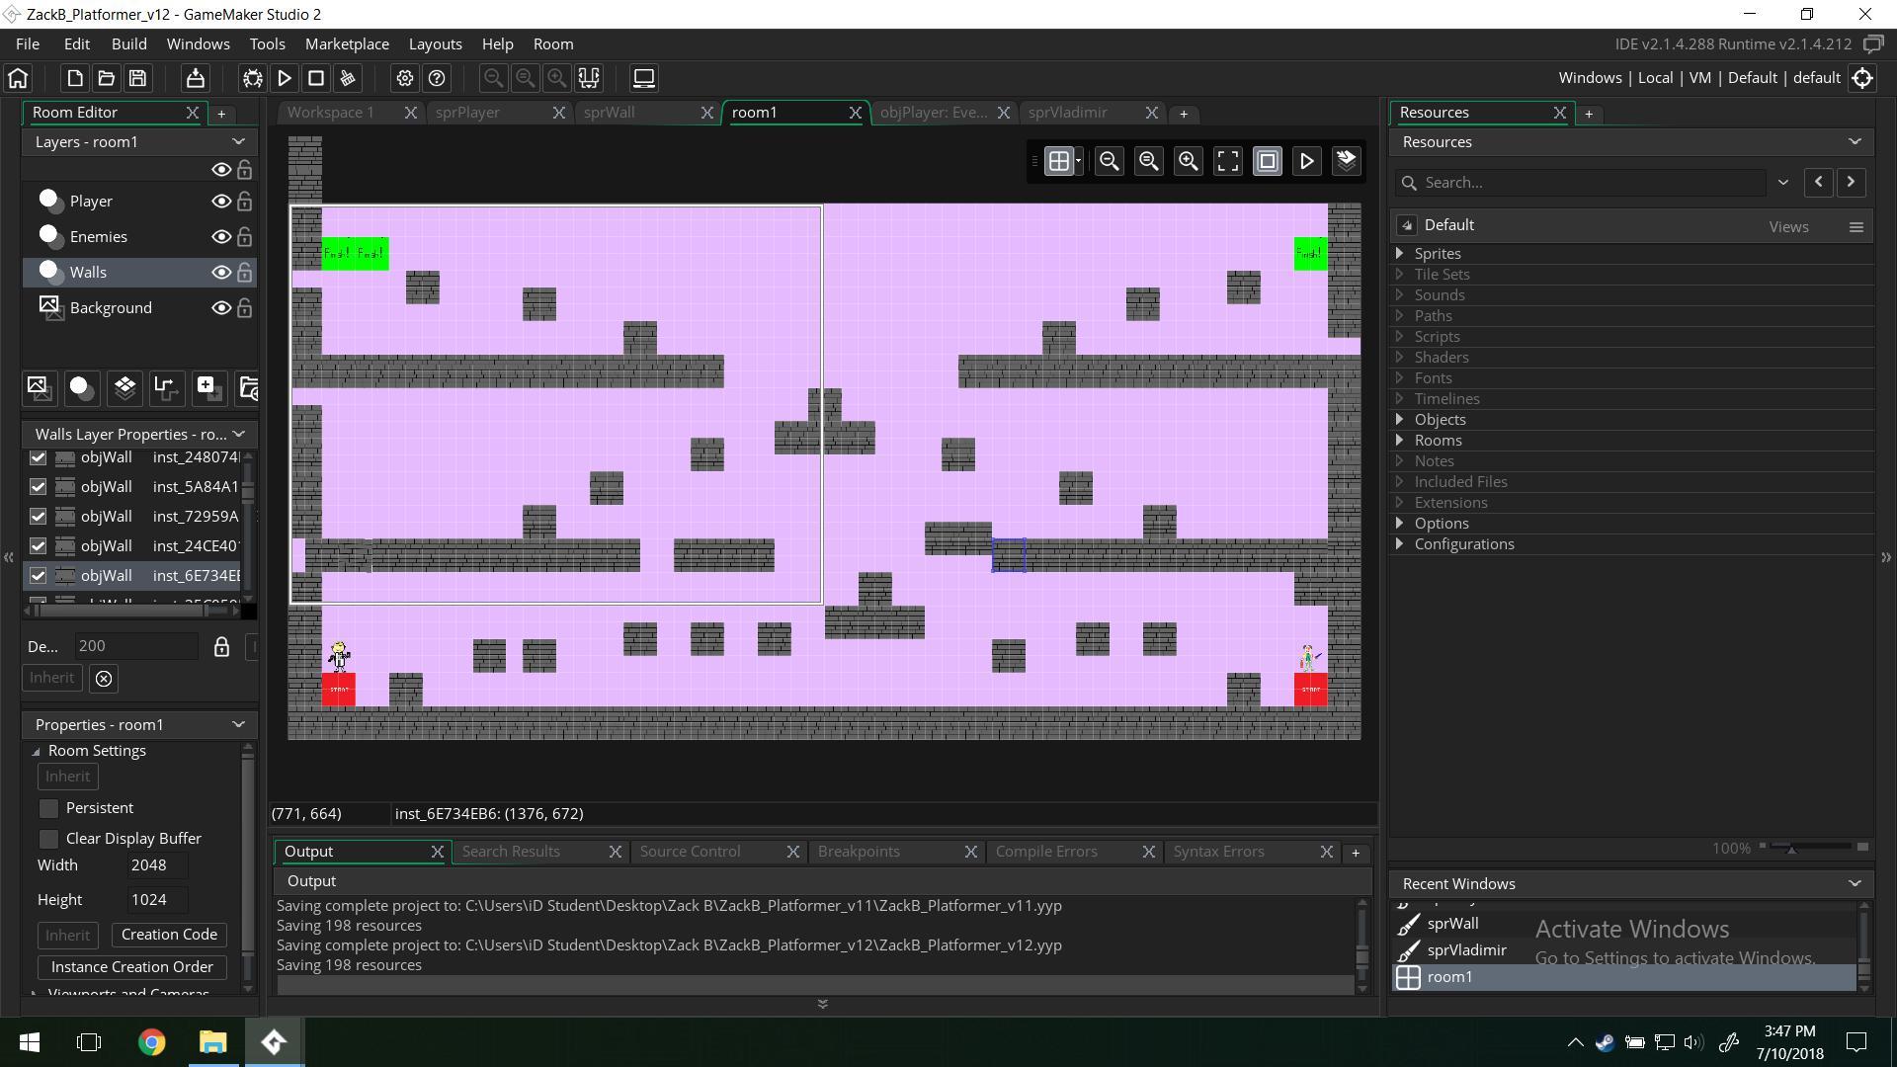The height and width of the screenshot is (1067, 1897).
Task: Enable the Persistent checkbox
Action: (x=48, y=808)
